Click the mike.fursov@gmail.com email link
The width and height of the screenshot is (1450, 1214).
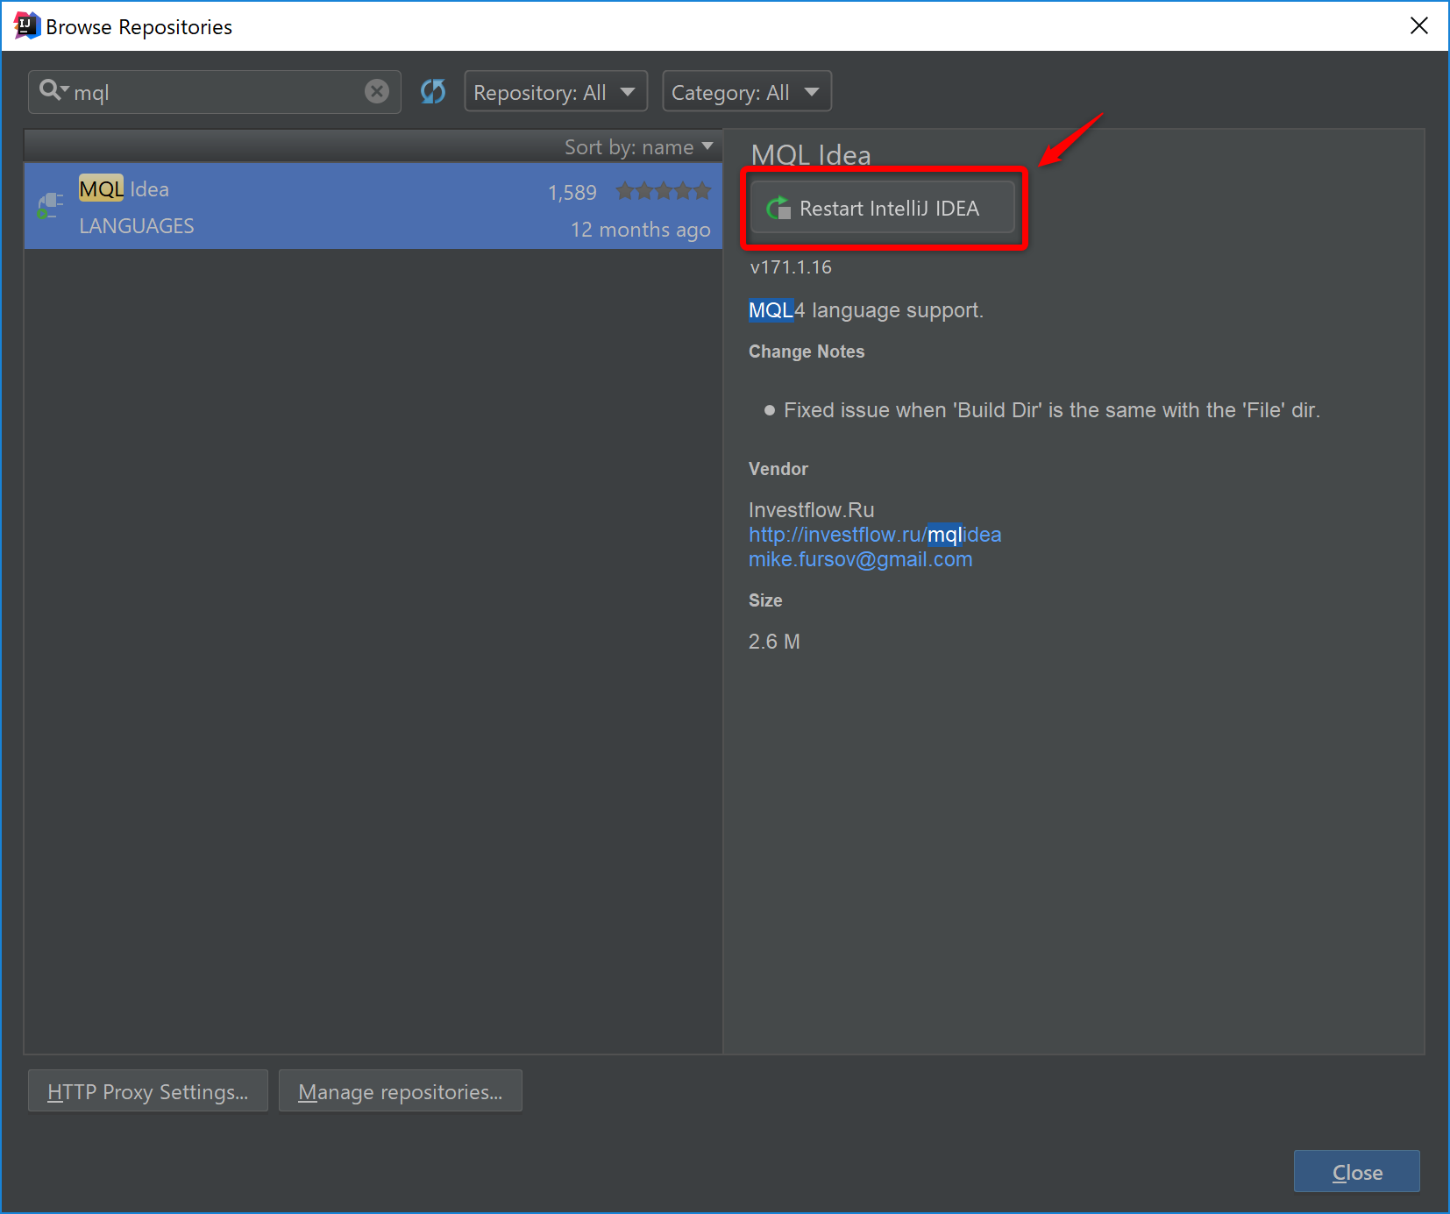tap(860, 559)
